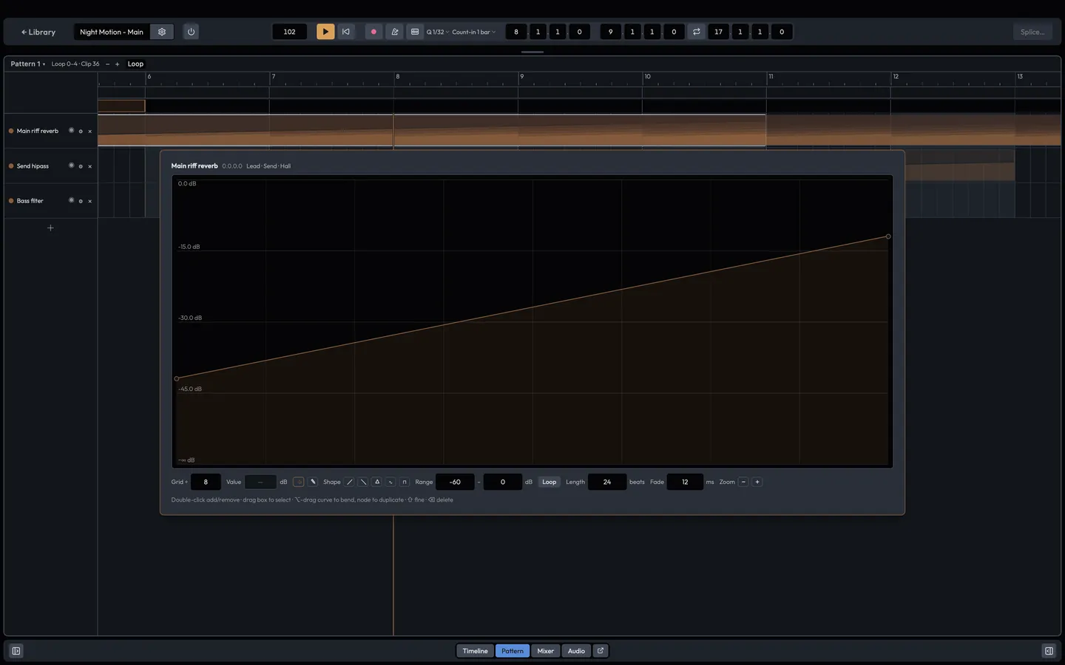Switch to the Mixer tab
This screenshot has height=665, width=1065.
[x=546, y=651]
